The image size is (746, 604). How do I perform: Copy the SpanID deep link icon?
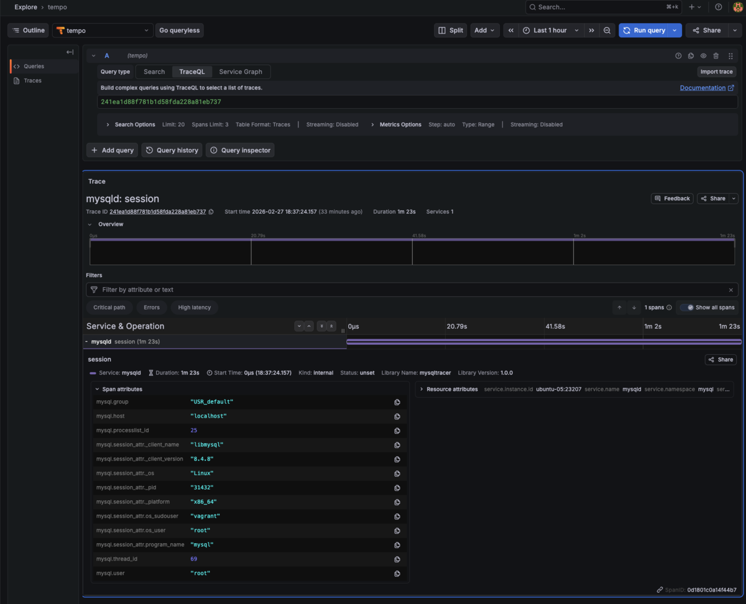[660, 590]
